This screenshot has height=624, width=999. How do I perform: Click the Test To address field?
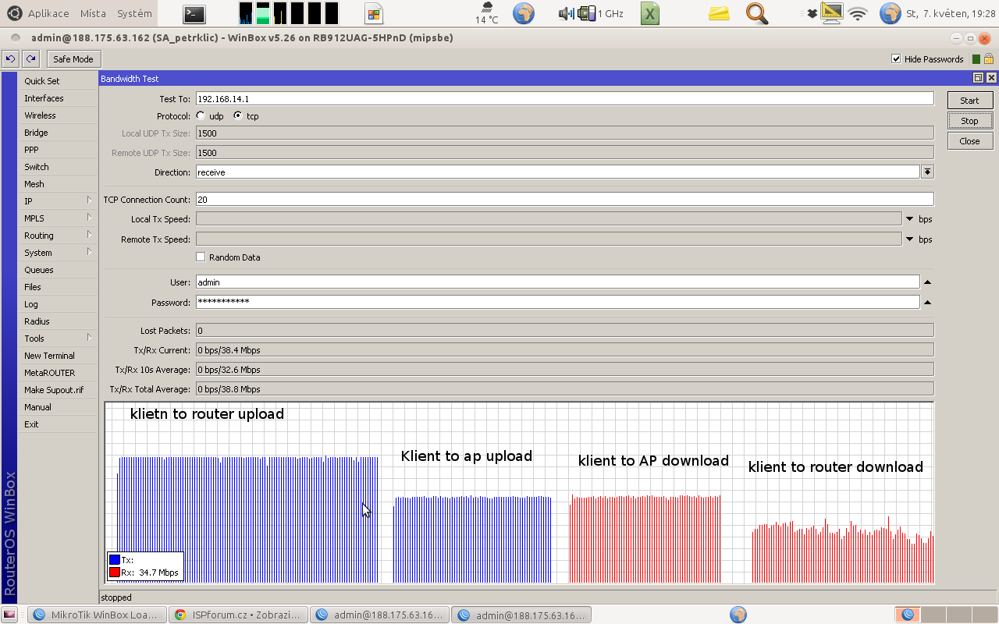(564, 98)
